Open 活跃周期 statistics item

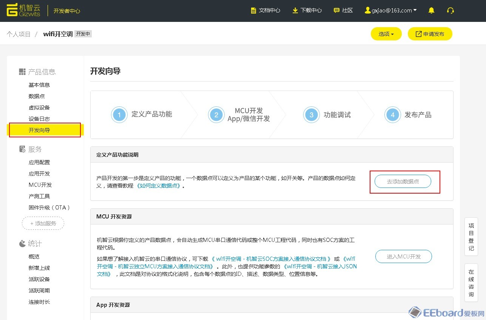pyautogui.click(x=39, y=291)
